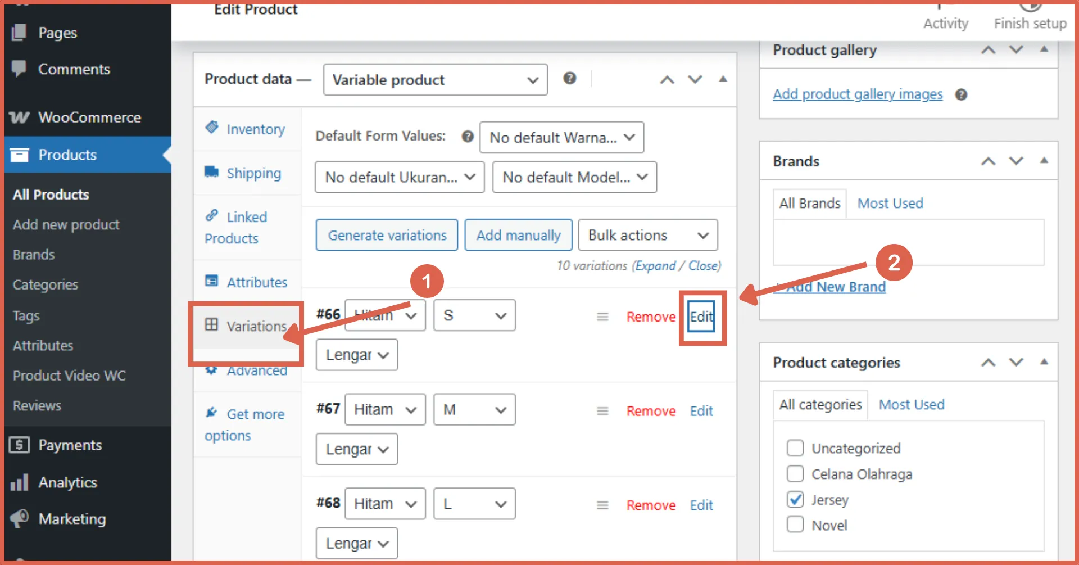1079x565 pixels.
Task: Open the Bulk actions dropdown
Action: point(647,235)
